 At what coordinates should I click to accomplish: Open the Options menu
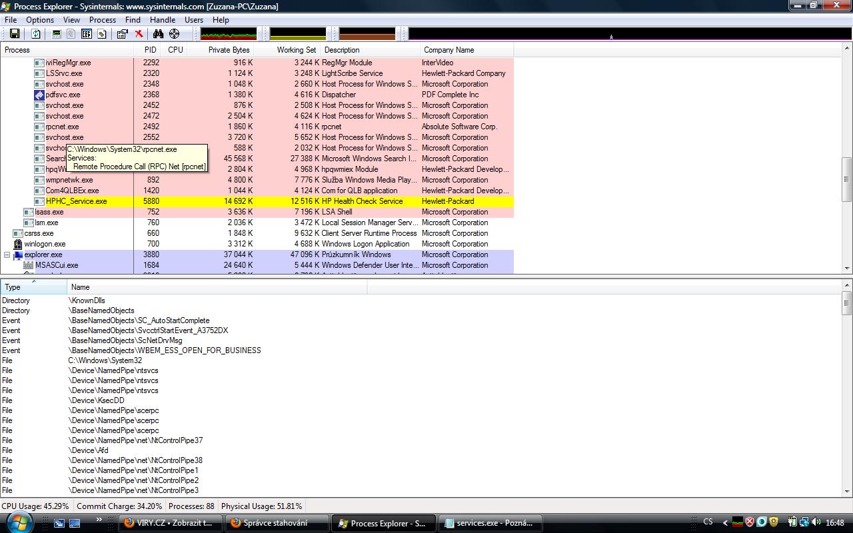[x=40, y=20]
